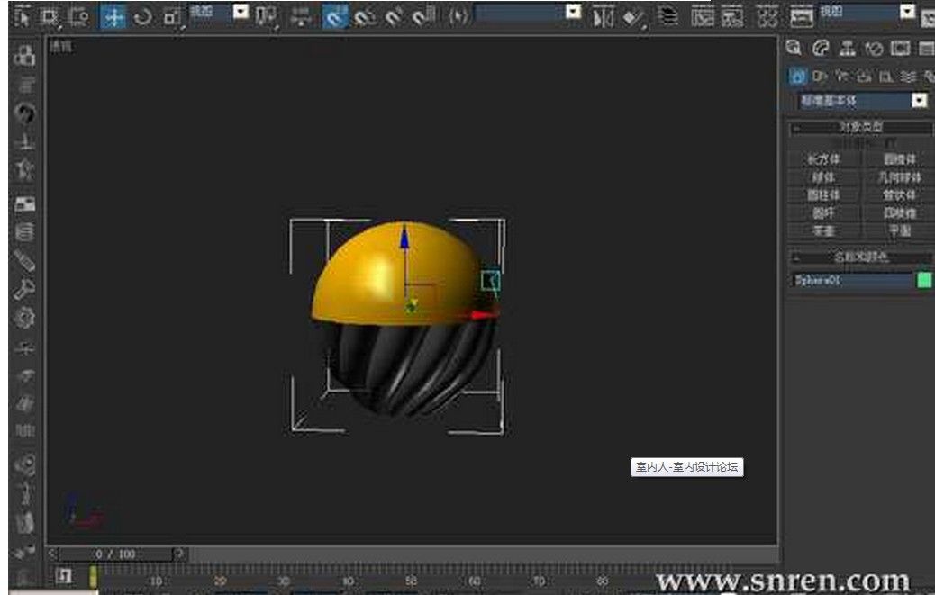Viewport: 935px width, 595px height.
Task: Switch to the Display command panel tab
Action: coord(900,48)
